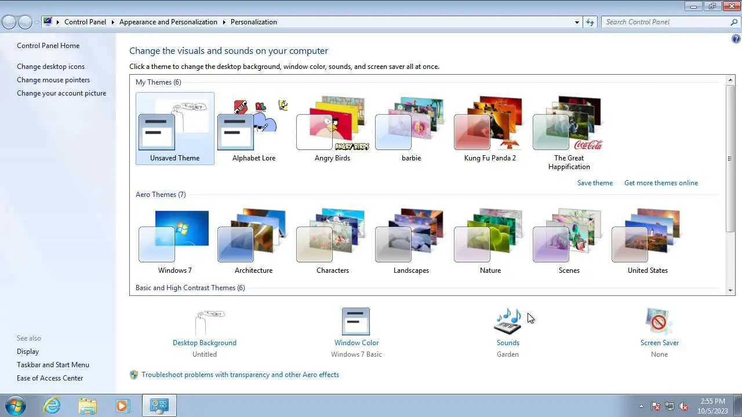This screenshot has height=417, width=742.
Task: Open the address bar history dropdown
Action: click(577, 22)
